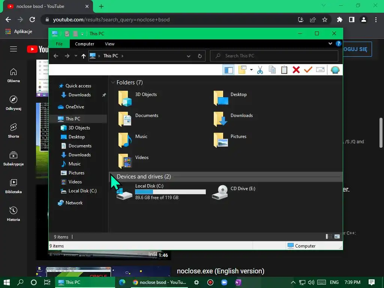Viewport: 384px width, 288px height.
Task: Open the folder options dropdown arrow
Action: [x=251, y=70]
